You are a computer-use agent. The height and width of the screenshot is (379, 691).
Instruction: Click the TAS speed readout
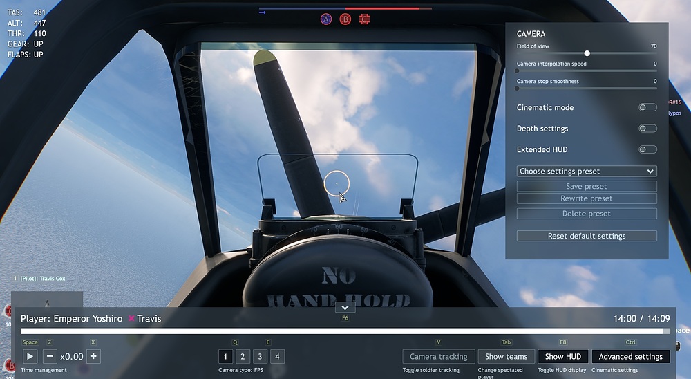(26, 12)
